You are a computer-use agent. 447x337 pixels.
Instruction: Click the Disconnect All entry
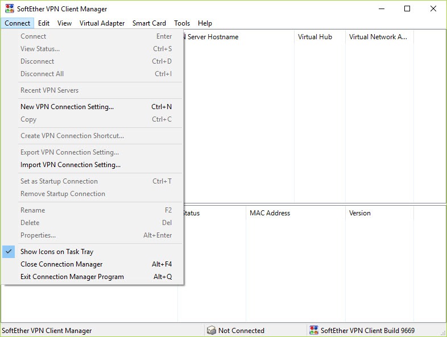93,74
